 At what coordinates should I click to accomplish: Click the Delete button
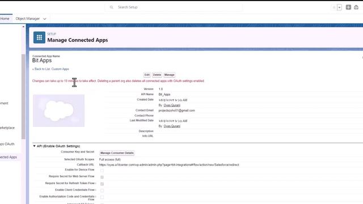[x=157, y=75]
